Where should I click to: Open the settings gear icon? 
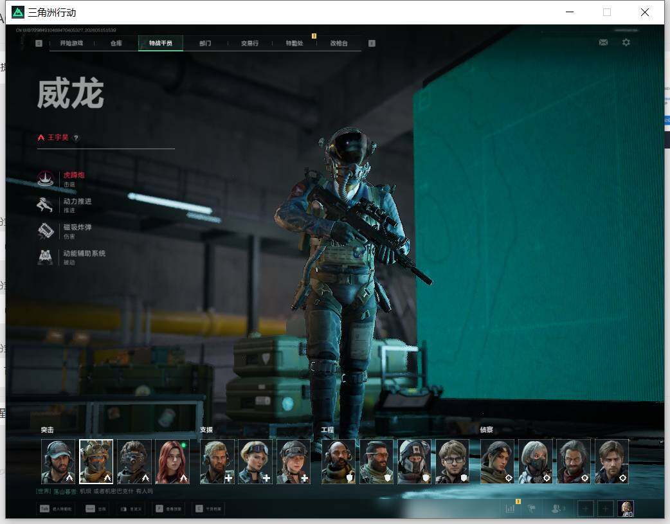626,42
